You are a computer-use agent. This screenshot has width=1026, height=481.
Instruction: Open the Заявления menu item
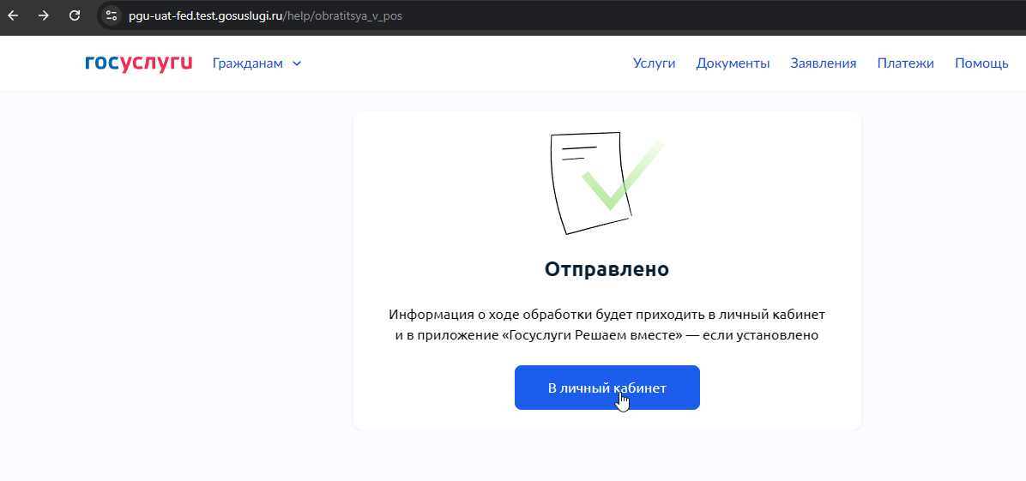click(824, 63)
